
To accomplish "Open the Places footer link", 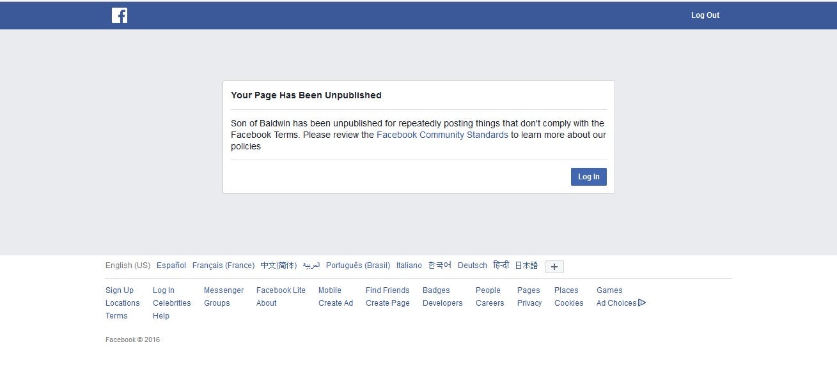I will 567,290.
